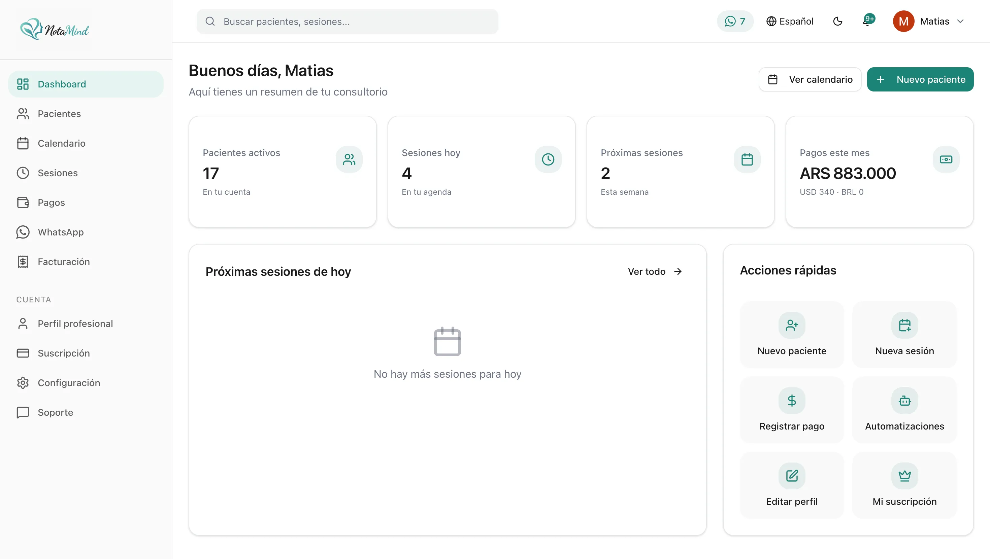Click the red M user avatar
The height and width of the screenshot is (559, 990).
(x=903, y=21)
